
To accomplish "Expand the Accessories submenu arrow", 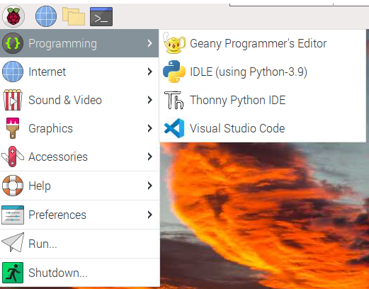I will coord(149,157).
